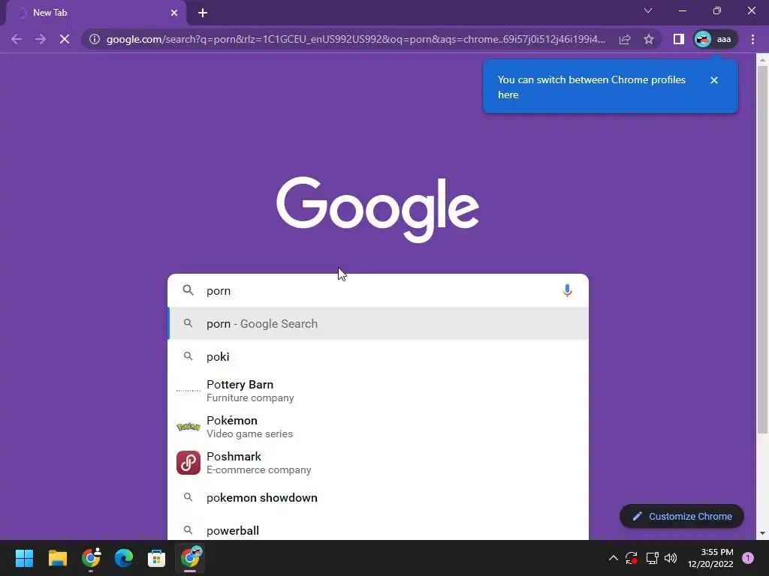769x576 pixels.
Task: Click the active Chrome profile taskbar icon
Action: pyautogui.click(x=190, y=558)
